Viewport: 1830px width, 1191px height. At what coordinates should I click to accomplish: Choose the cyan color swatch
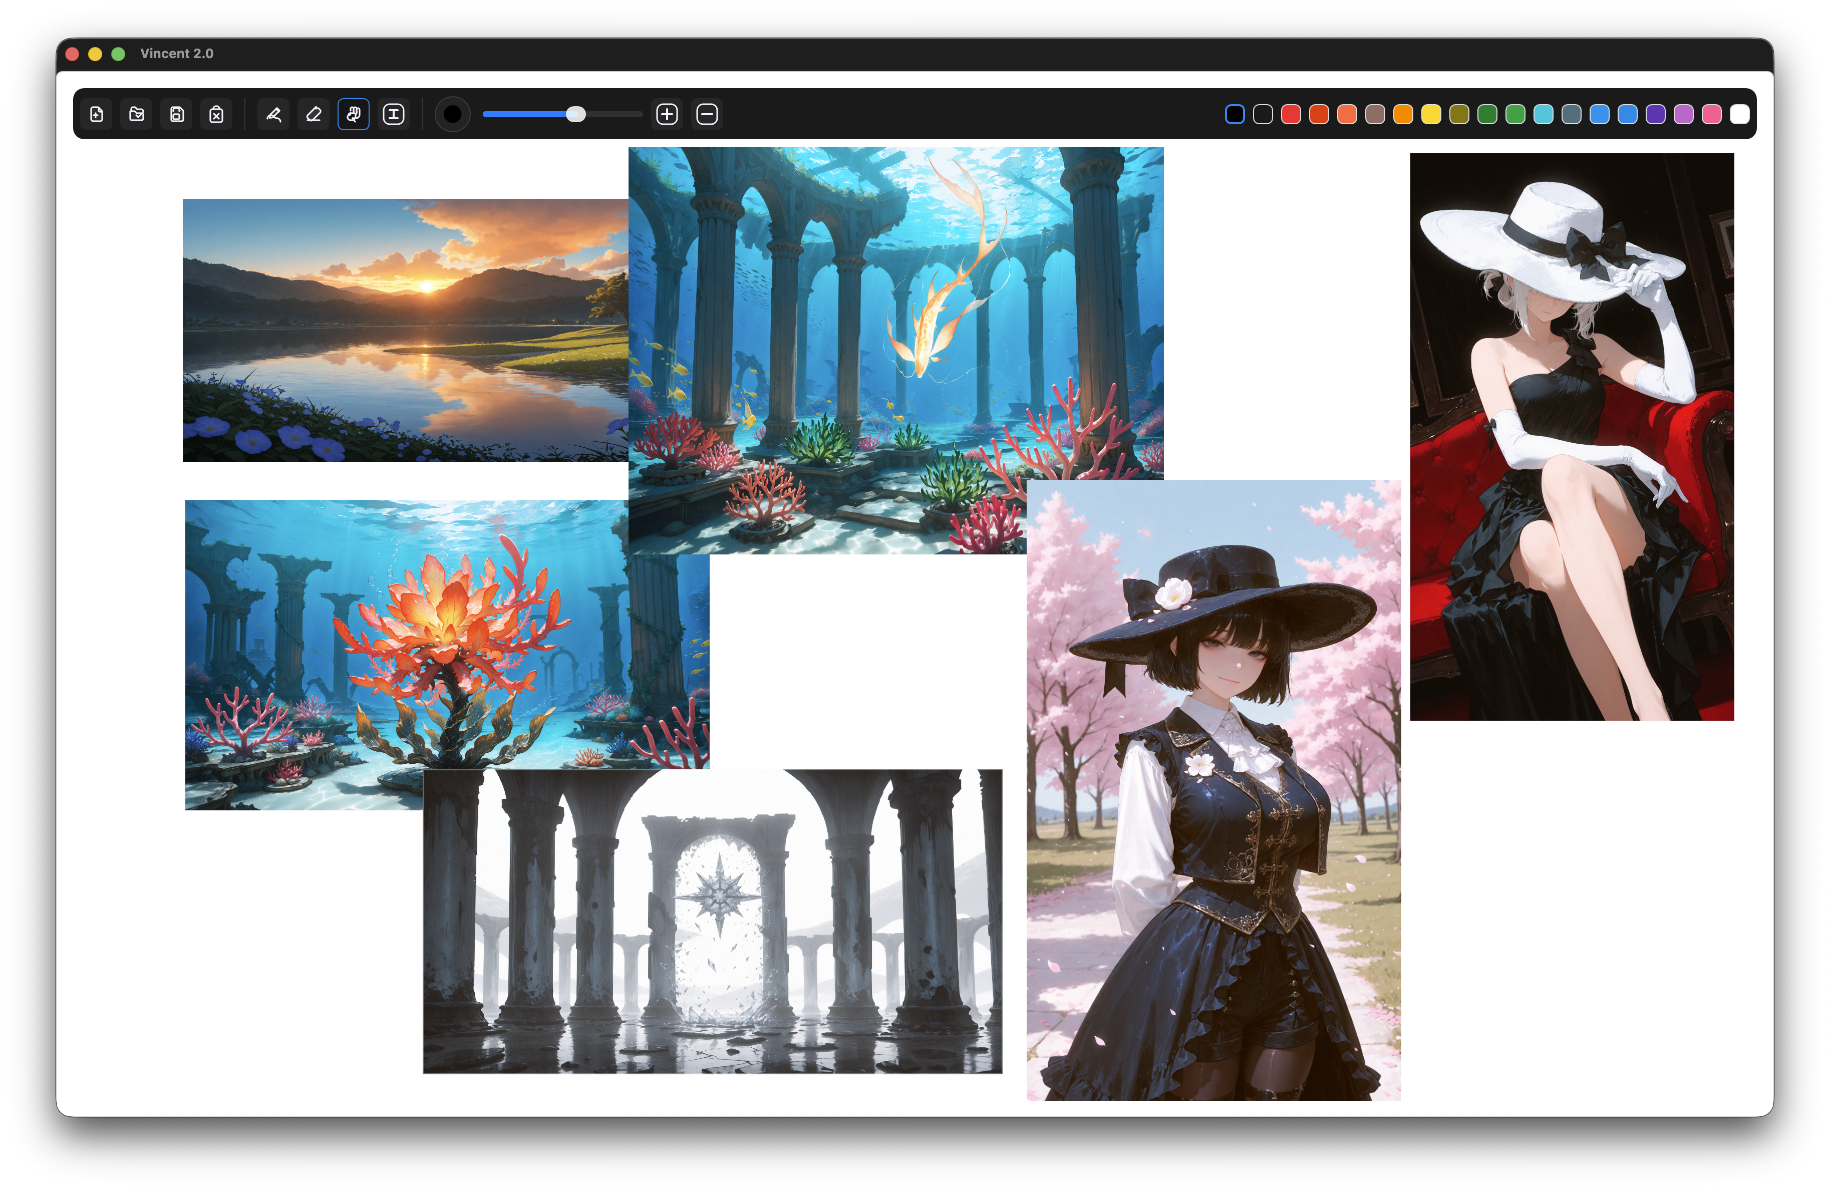coord(1543,115)
